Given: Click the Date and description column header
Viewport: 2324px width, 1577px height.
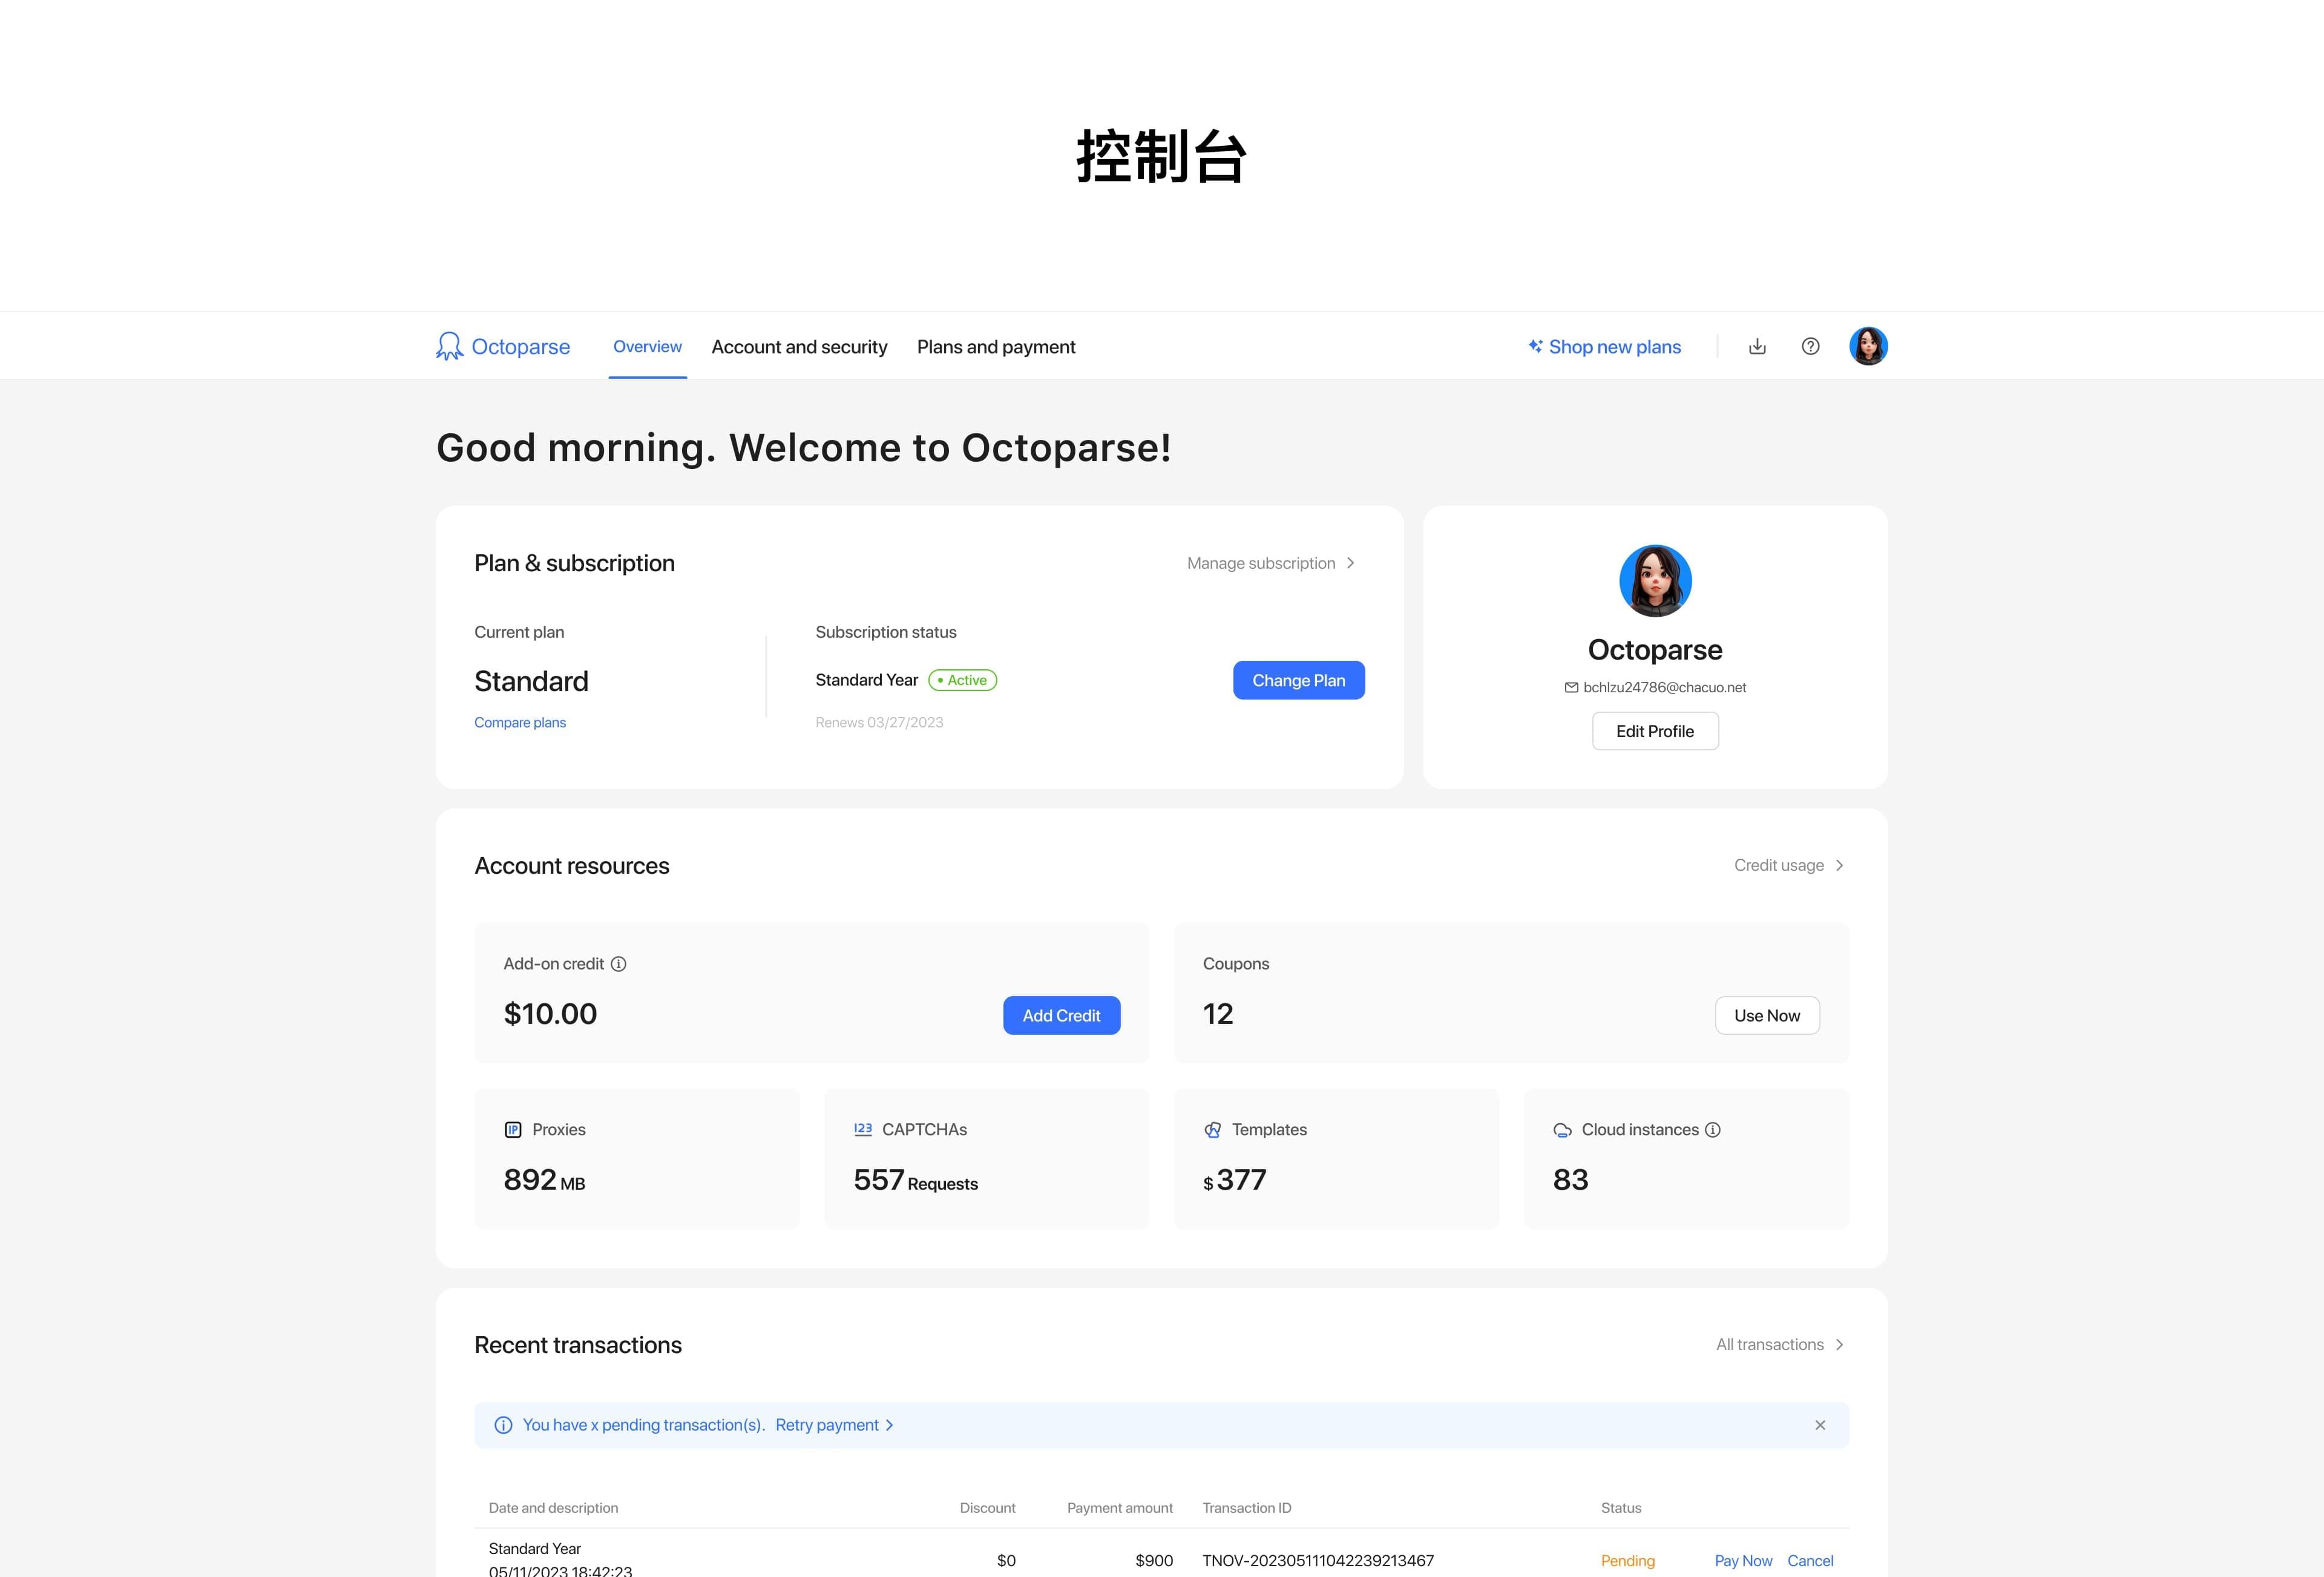Looking at the screenshot, I should tap(553, 1508).
